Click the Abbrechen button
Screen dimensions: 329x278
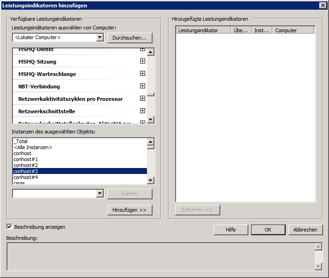point(305,230)
